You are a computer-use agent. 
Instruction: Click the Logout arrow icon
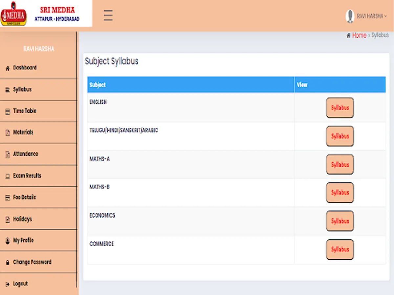[x=8, y=284]
